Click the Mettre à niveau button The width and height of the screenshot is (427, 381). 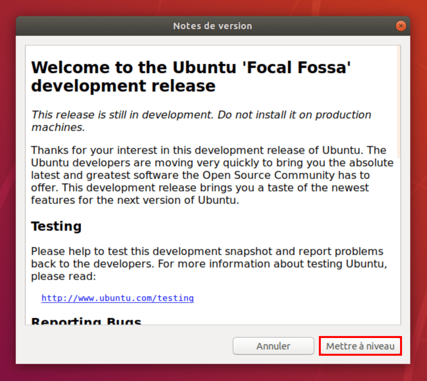[x=360, y=346]
